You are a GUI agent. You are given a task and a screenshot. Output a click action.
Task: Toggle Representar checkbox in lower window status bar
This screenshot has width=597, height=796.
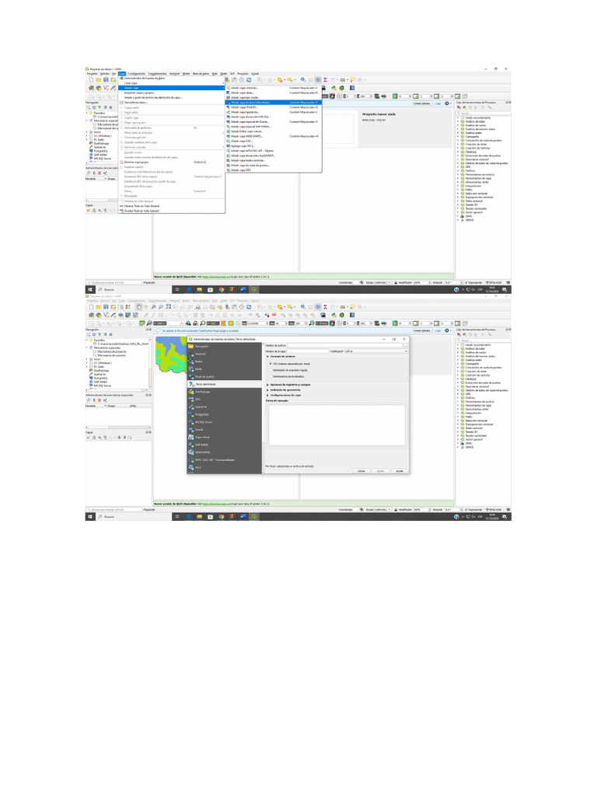click(473, 510)
